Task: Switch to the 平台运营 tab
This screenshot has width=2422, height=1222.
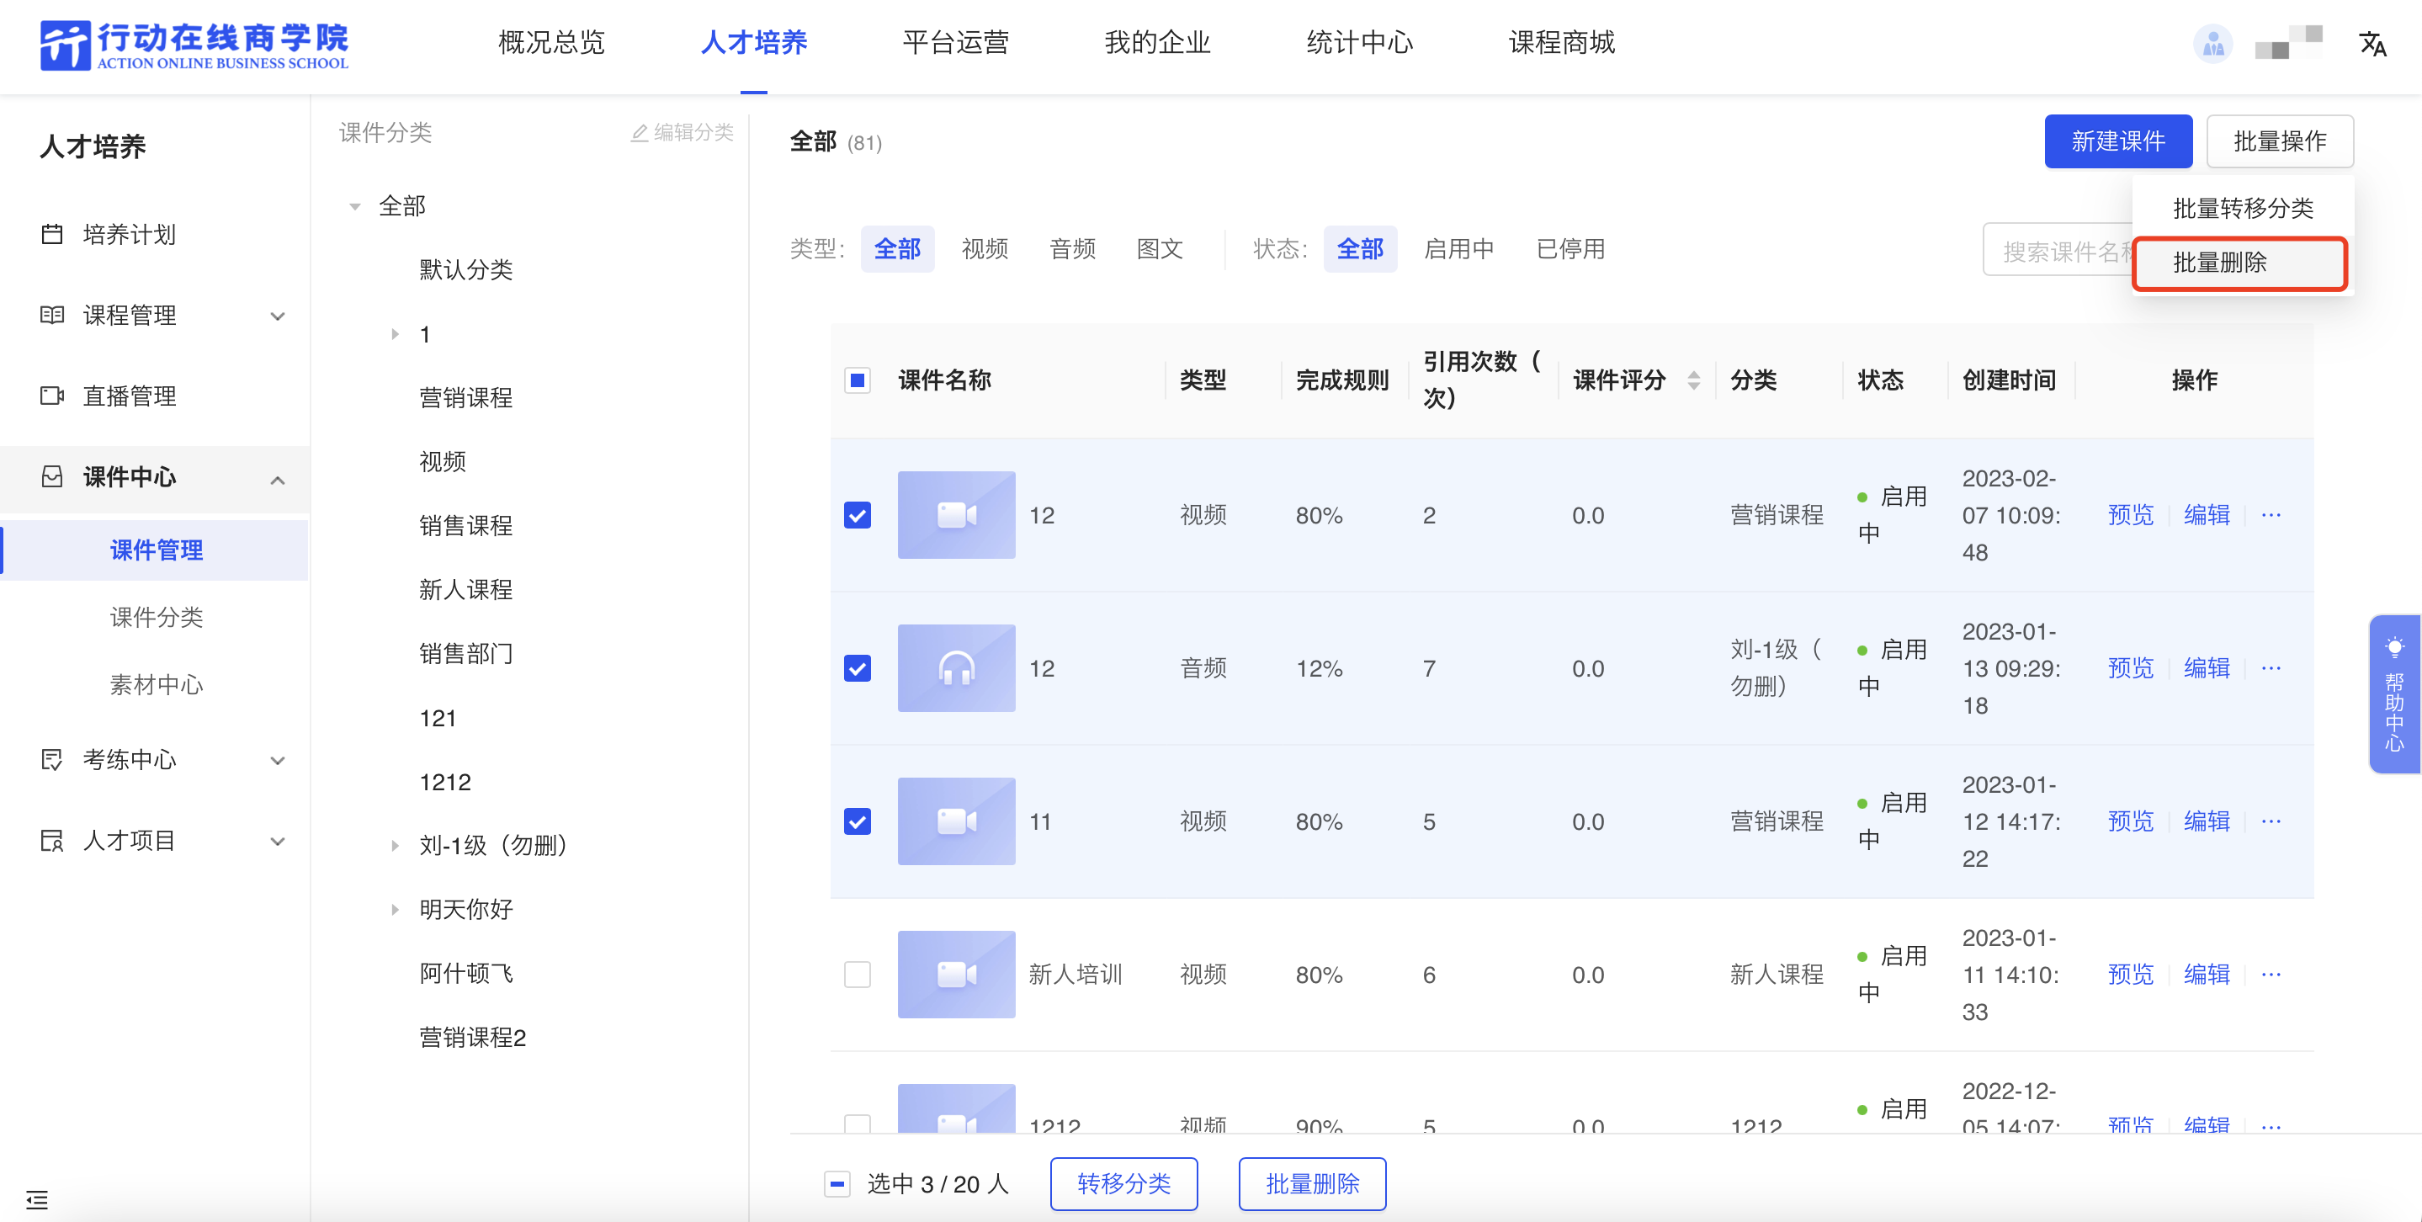Action: 955,42
